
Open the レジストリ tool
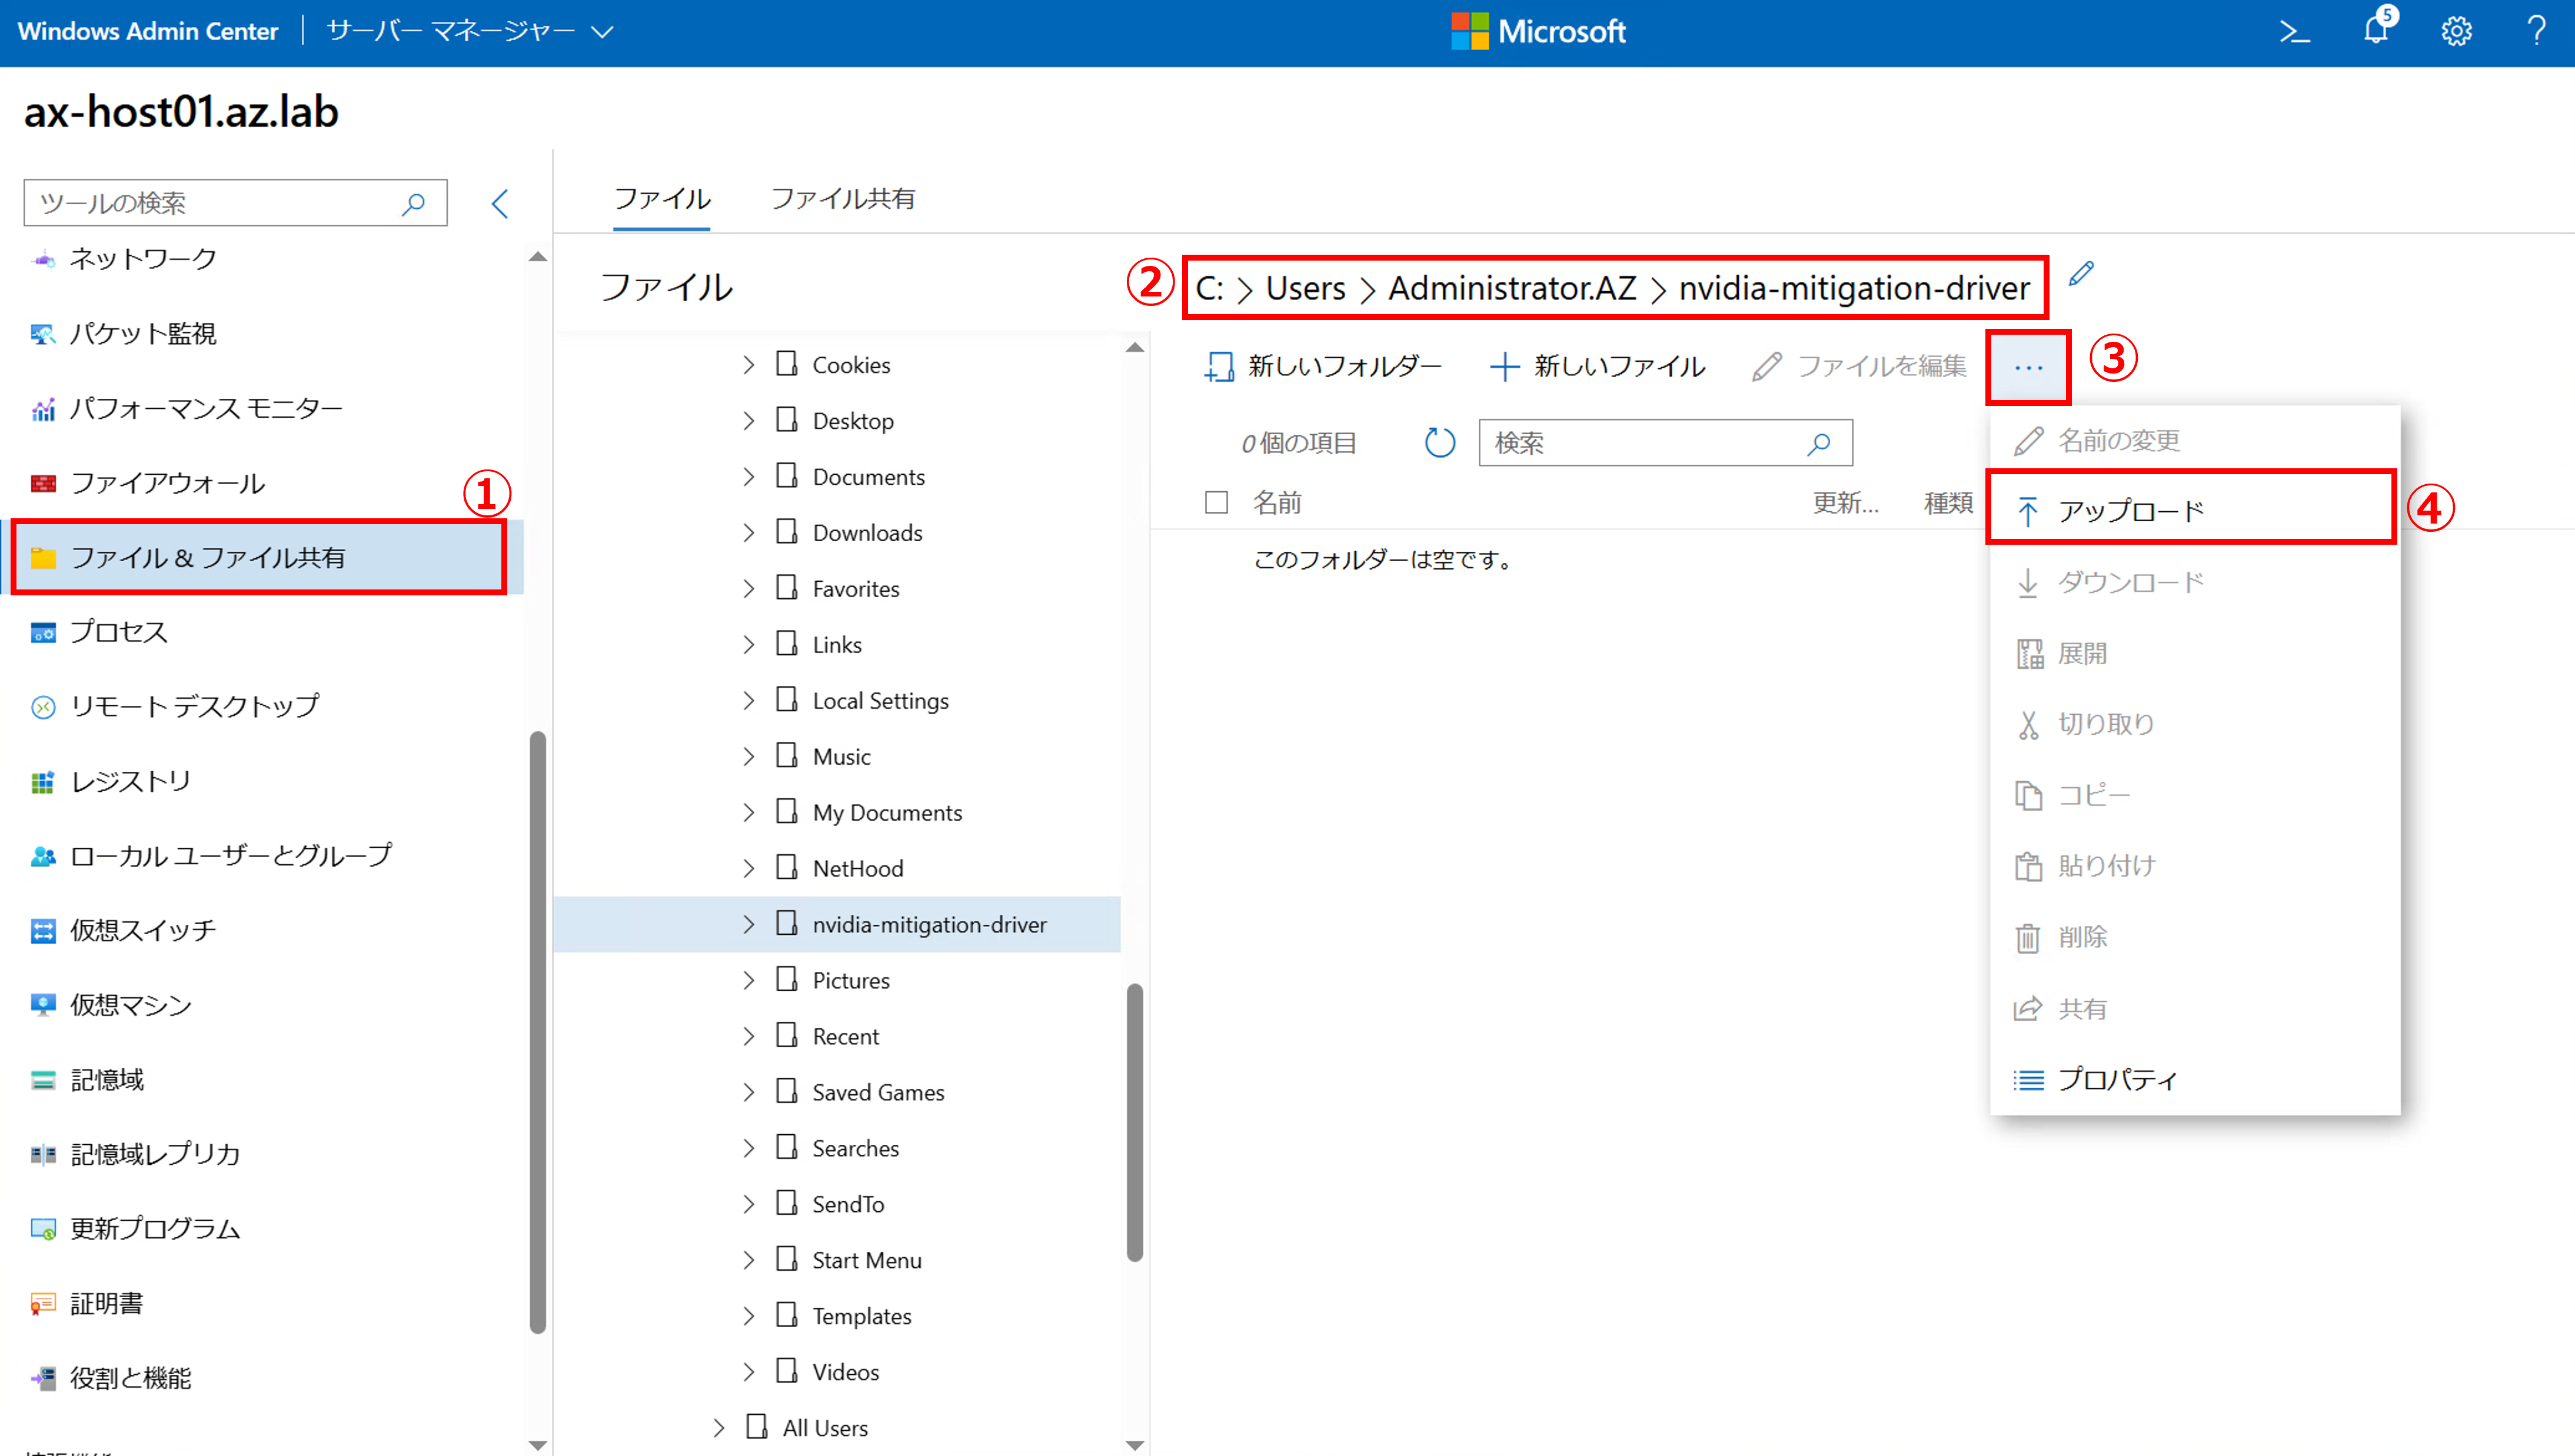[x=130, y=781]
